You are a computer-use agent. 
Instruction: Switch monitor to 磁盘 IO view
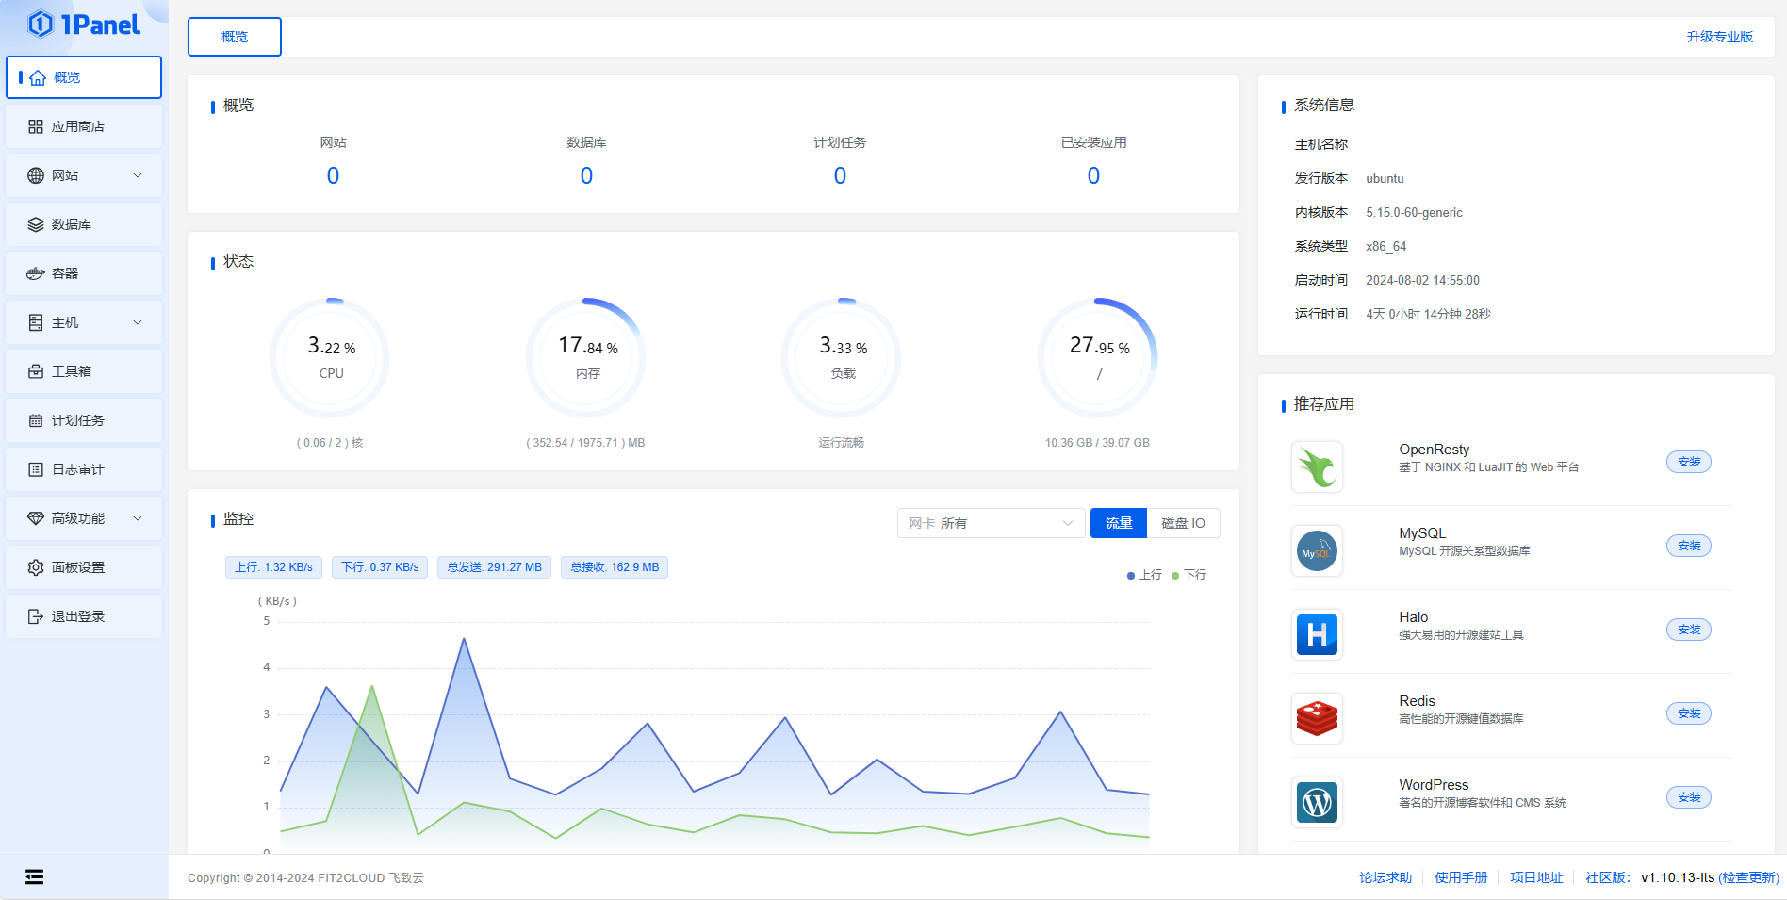[x=1182, y=523]
